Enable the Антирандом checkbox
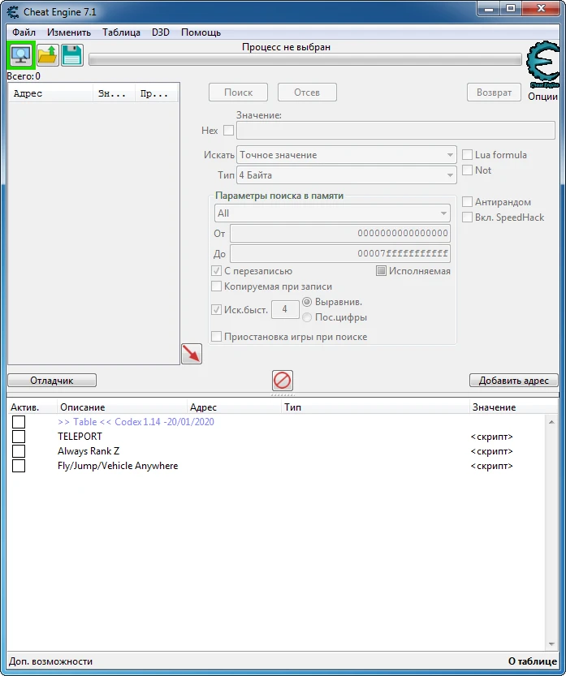Image resolution: width=566 pixels, height=676 pixels. coord(467,202)
